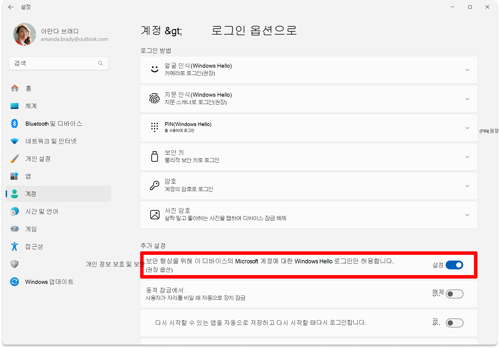Expand the picture password (사진 암호) chevron
499x348 pixels.
click(x=467, y=215)
